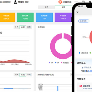This screenshot has height=92, width=92.
Task: Toggle the 8折 legend entry in 会员构成
Action: pyautogui.click(x=57, y=63)
